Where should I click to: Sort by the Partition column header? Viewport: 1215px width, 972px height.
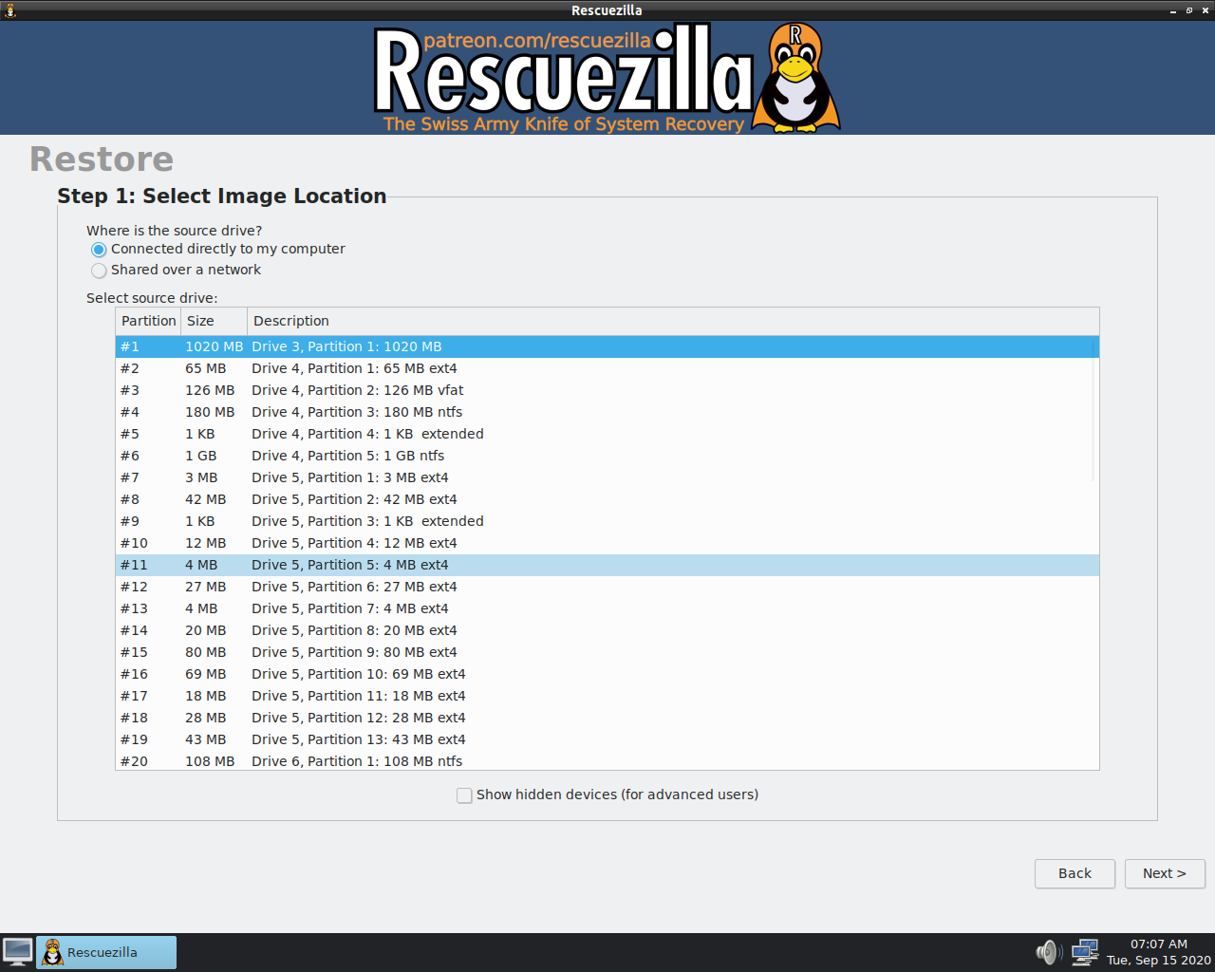click(148, 321)
